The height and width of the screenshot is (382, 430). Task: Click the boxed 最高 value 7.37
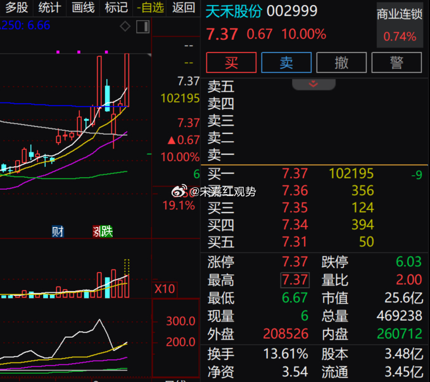pyautogui.click(x=295, y=280)
